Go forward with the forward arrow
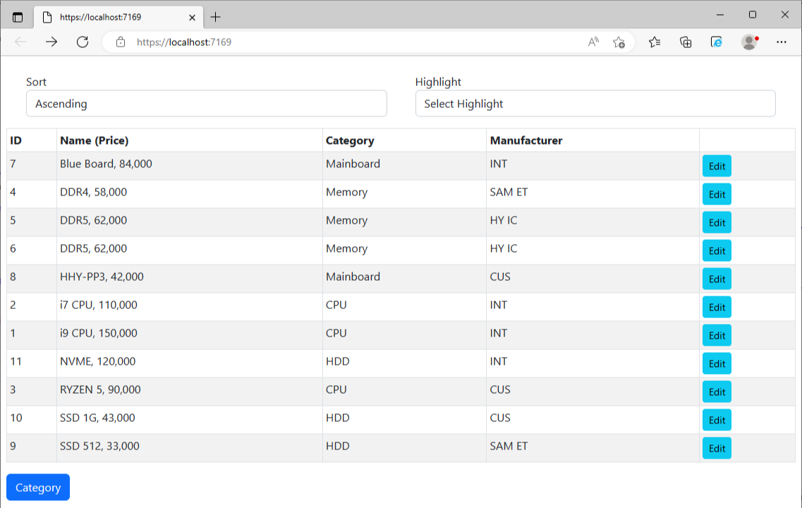The height and width of the screenshot is (508, 802). [x=51, y=42]
